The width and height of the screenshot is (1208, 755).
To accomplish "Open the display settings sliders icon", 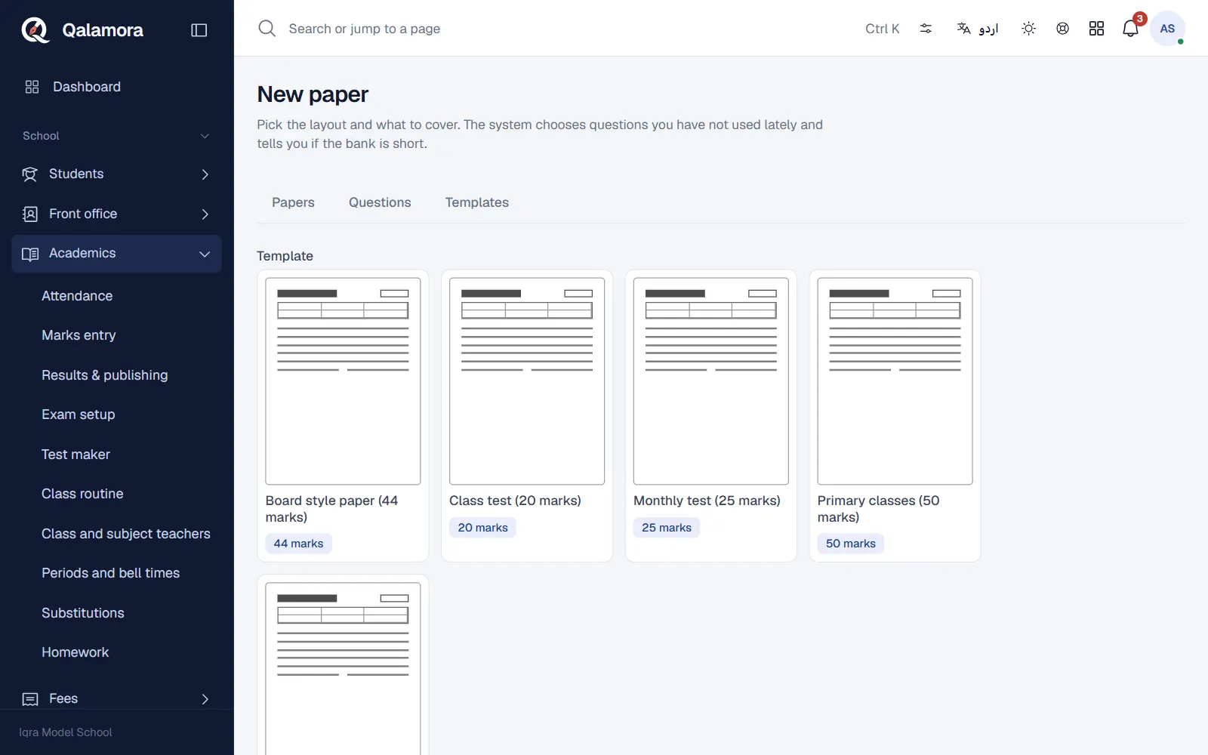I will coord(926,29).
